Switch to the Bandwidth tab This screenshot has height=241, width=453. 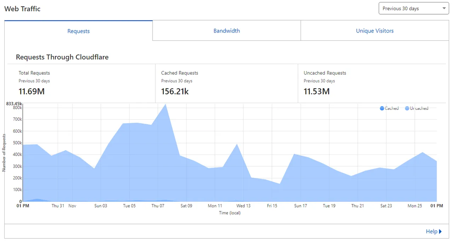click(226, 31)
